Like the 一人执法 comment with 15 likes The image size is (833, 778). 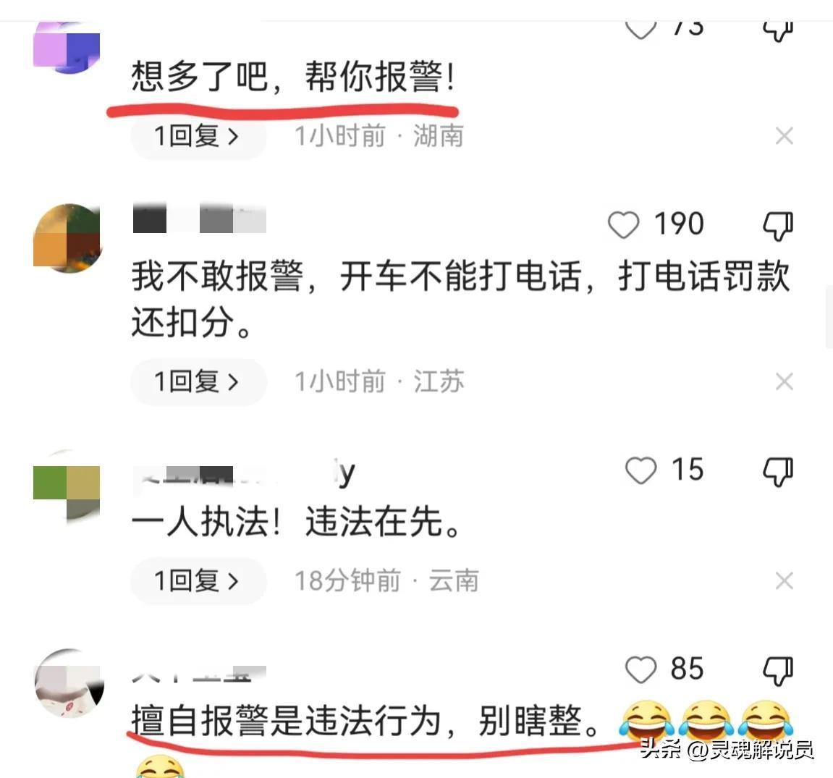[640, 470]
